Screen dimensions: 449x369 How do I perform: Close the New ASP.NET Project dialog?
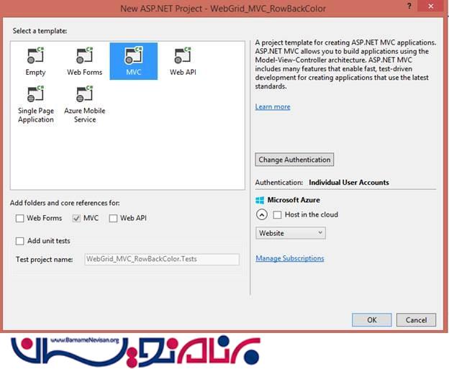tap(431, 6)
